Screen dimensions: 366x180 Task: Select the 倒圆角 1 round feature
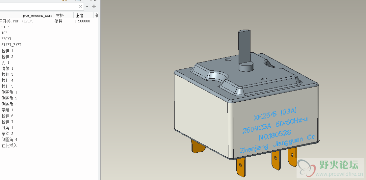point(9,92)
